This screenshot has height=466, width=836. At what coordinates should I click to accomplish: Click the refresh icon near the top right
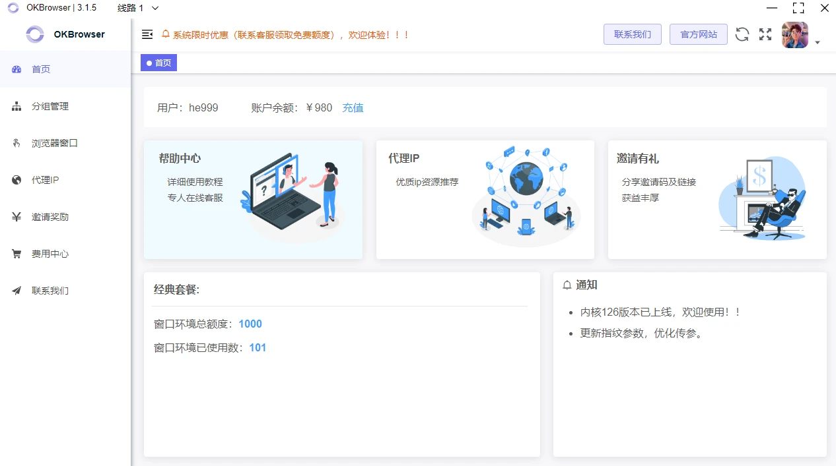tap(742, 34)
